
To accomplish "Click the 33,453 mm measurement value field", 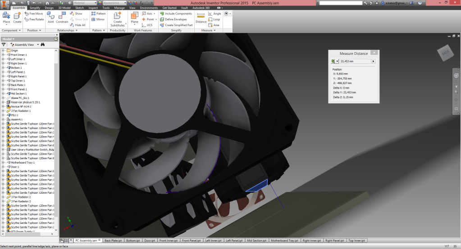I will pos(355,61).
